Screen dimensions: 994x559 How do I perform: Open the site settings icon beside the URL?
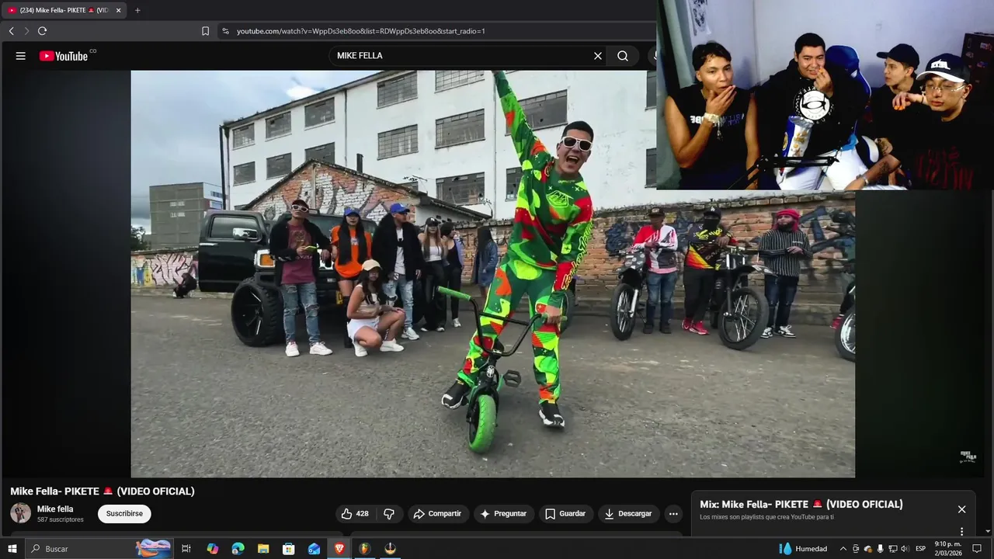click(x=225, y=31)
